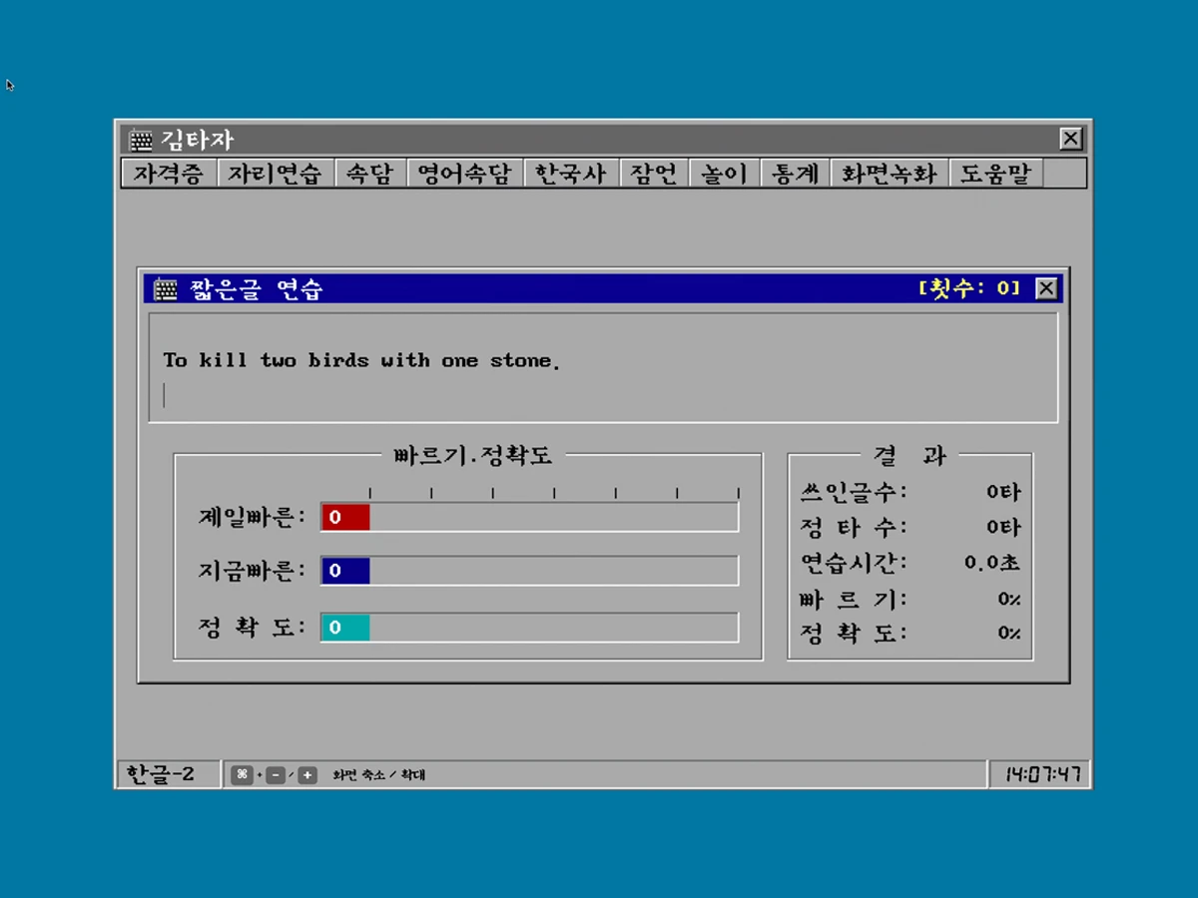
Task: Click the 정 타 수 value 0타
Action: (x=1003, y=527)
